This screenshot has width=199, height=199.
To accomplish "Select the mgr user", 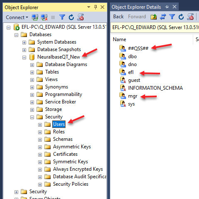I will point(133,96).
